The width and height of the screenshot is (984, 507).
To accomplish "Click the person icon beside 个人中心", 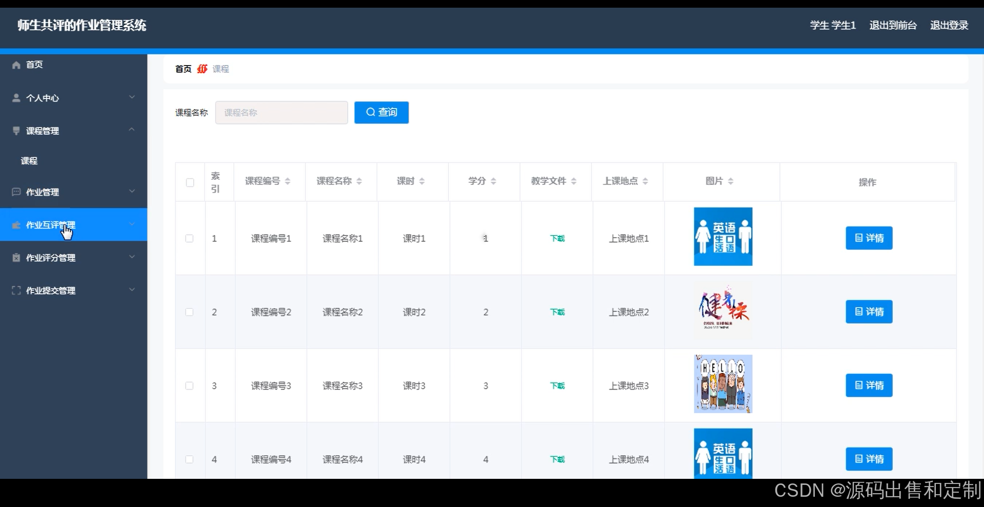I will pyautogui.click(x=16, y=97).
